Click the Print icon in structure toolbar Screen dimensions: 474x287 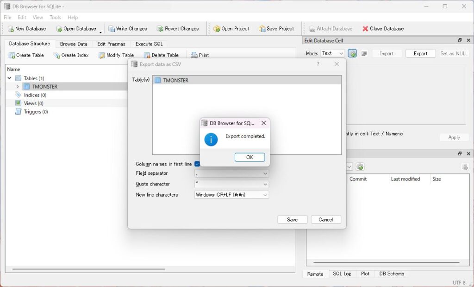click(x=194, y=55)
